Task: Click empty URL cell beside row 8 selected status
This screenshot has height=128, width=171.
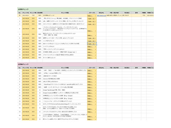Action: pyautogui.click(x=102, y=44)
